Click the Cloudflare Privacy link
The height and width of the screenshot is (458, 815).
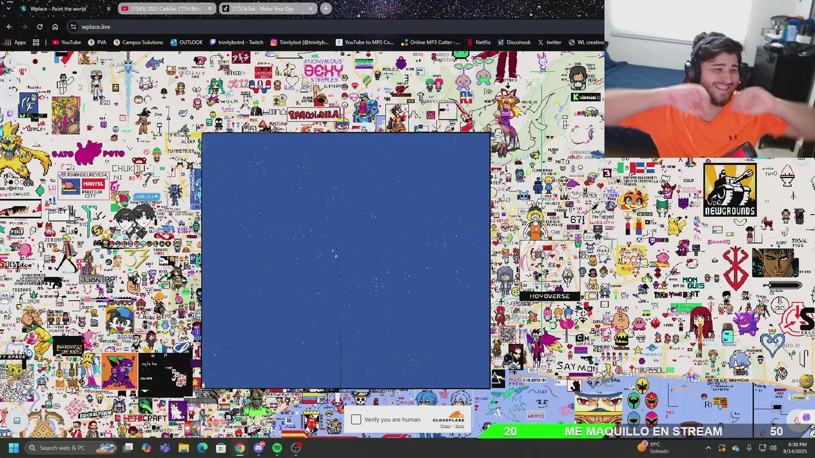click(x=445, y=426)
